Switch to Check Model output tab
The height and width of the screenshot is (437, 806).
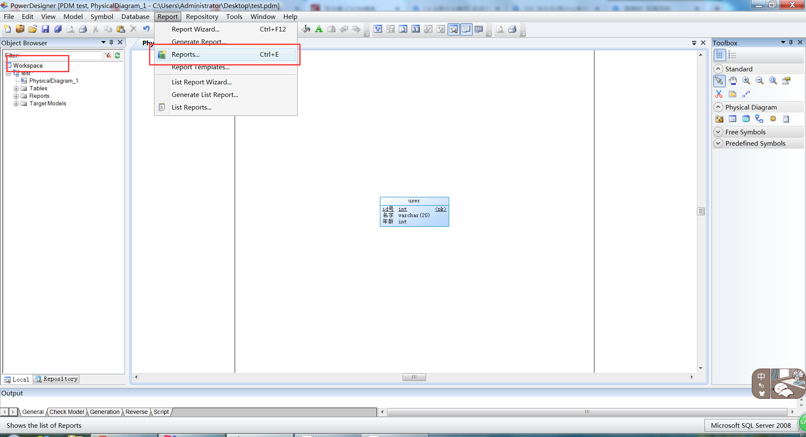click(x=66, y=412)
